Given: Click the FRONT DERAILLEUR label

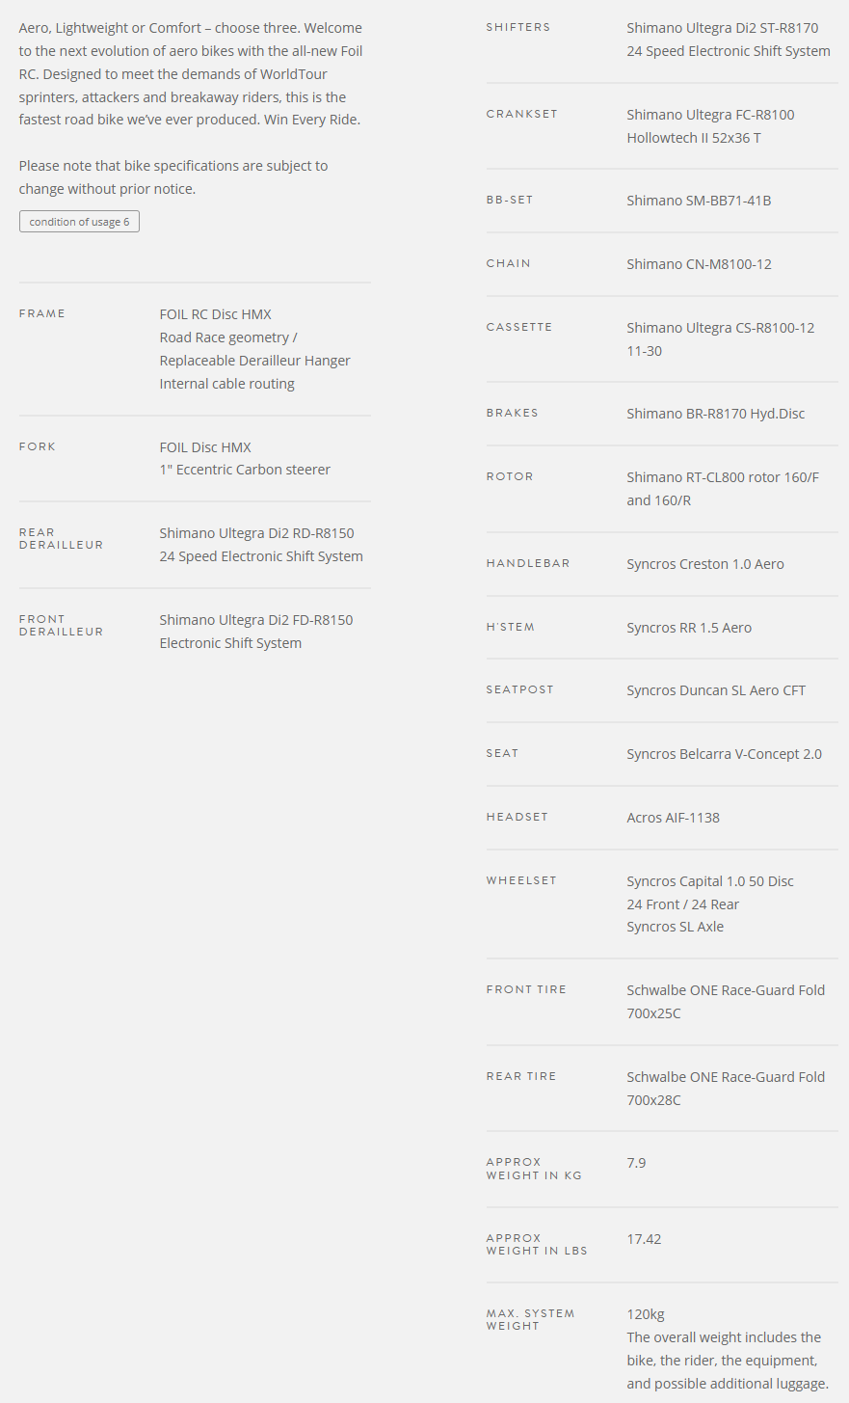Looking at the screenshot, I should 61,626.
